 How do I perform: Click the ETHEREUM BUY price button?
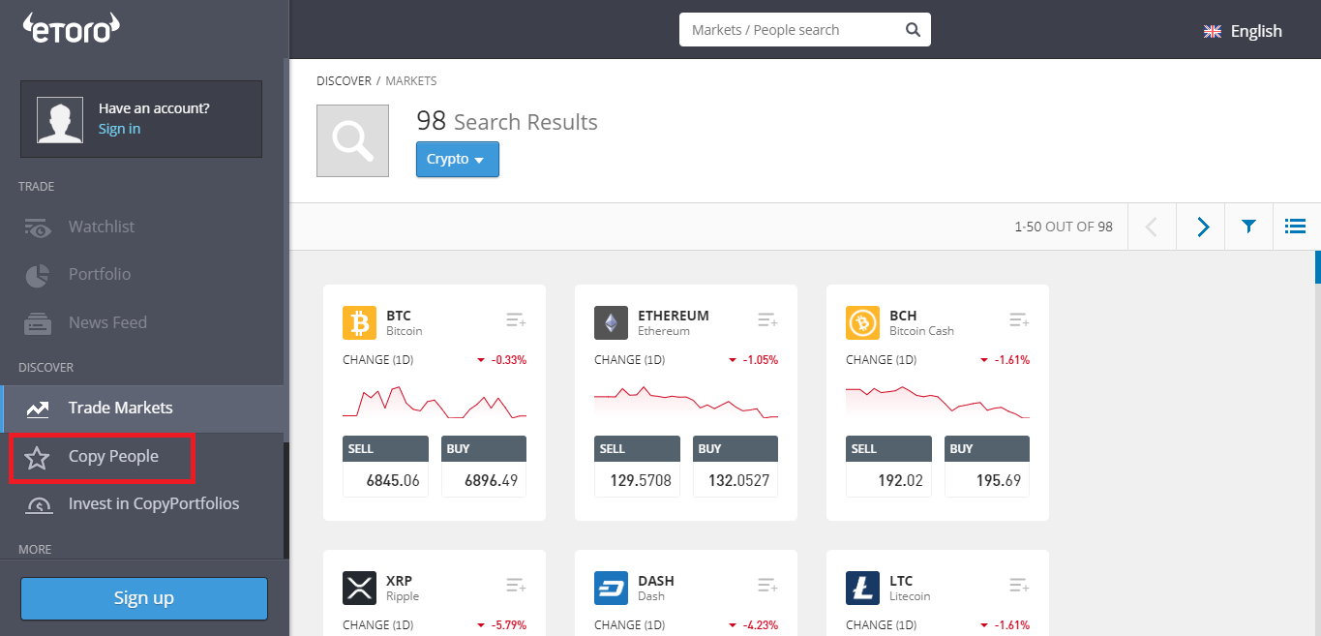pyautogui.click(x=736, y=467)
